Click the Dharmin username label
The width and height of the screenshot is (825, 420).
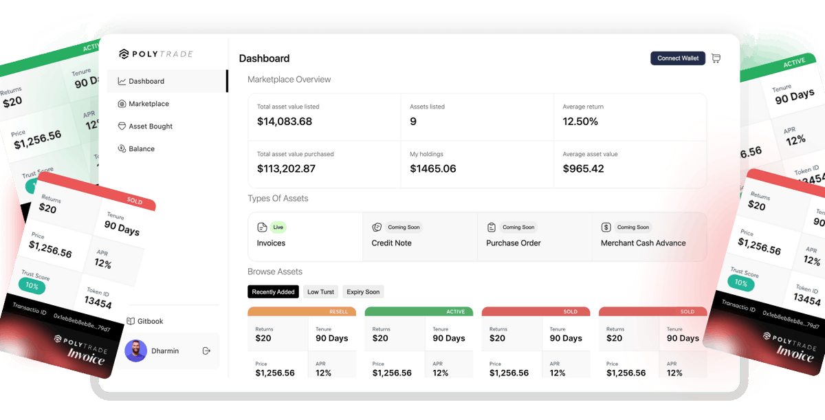click(x=165, y=351)
